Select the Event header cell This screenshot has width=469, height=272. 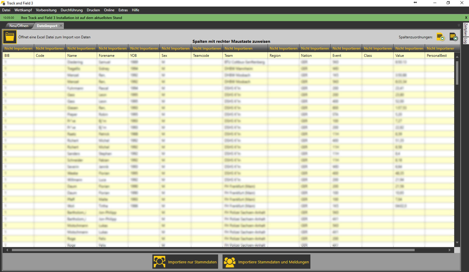[x=346, y=55]
